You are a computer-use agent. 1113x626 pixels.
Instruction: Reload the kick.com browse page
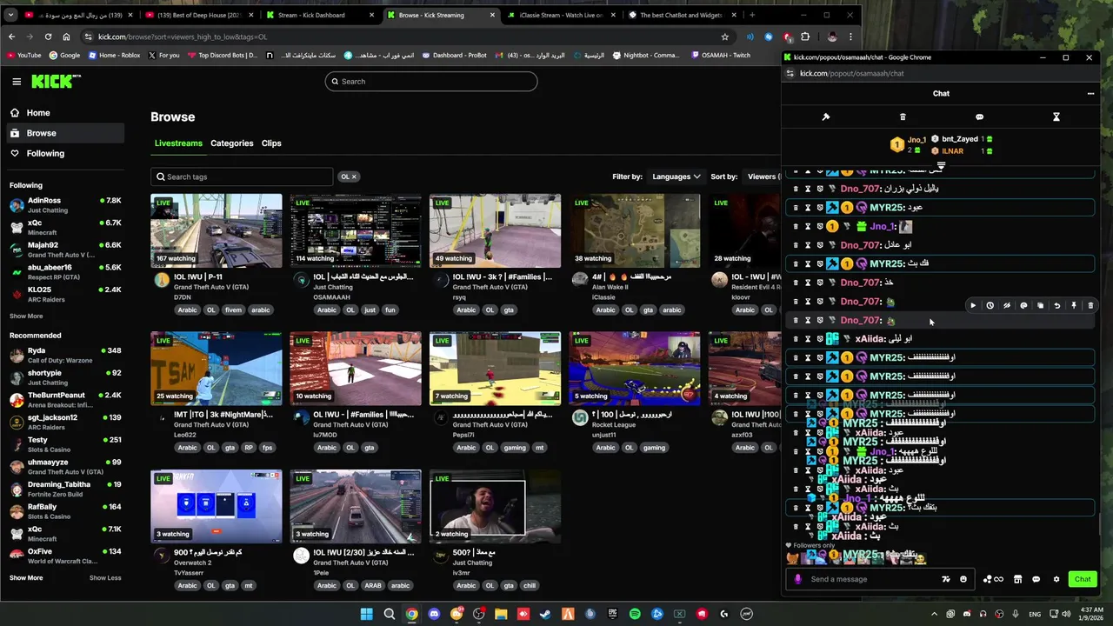pyautogui.click(x=48, y=37)
